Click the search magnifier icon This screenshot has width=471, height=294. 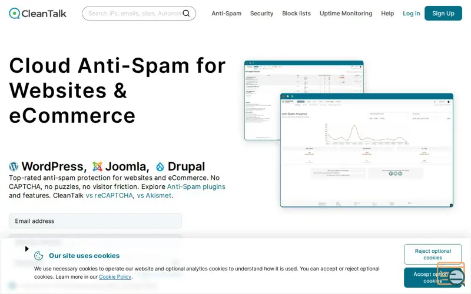point(186,13)
